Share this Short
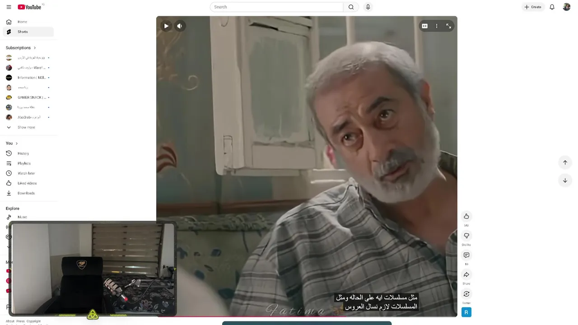 click(466, 274)
